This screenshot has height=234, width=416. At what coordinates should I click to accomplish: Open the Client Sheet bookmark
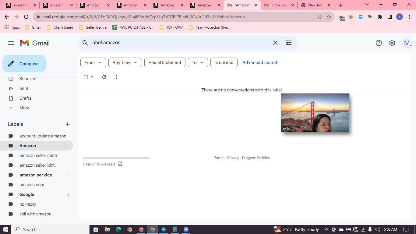(60, 27)
